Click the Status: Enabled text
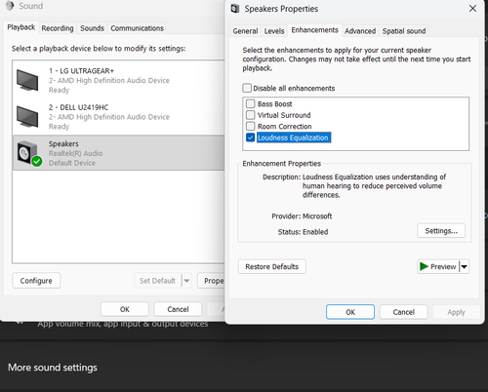Viewport: 488px width, 392px height. 303,232
